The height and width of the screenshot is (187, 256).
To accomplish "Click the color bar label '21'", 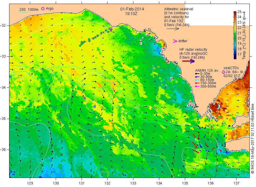I will click(239, 33).
